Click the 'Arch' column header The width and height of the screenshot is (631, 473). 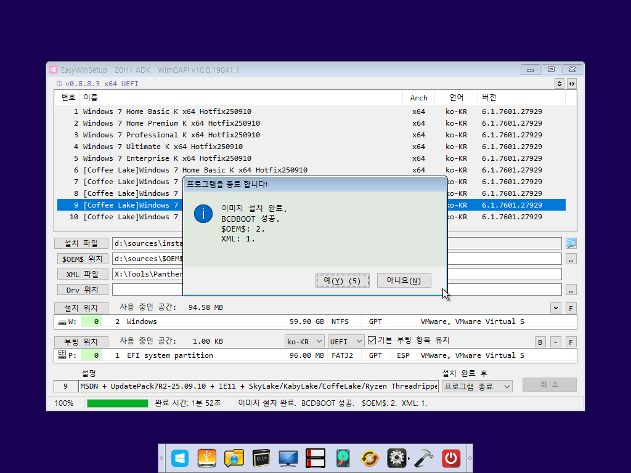418,98
